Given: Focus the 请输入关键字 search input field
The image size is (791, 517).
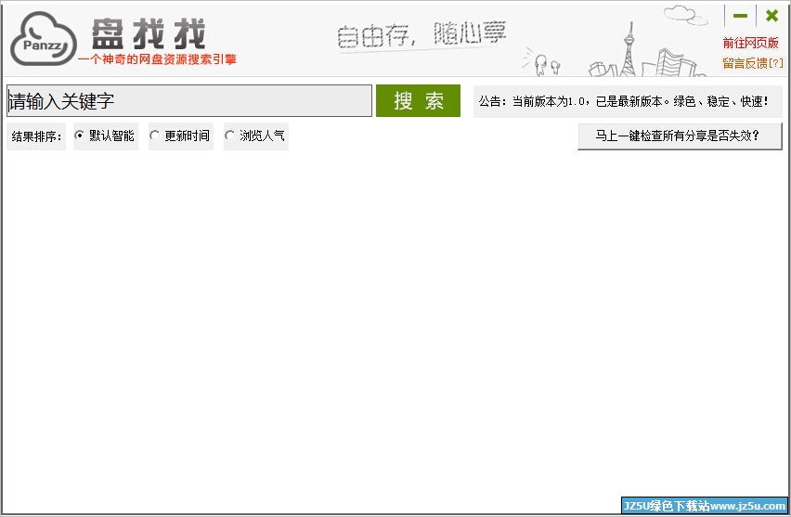Looking at the screenshot, I should tap(189, 101).
